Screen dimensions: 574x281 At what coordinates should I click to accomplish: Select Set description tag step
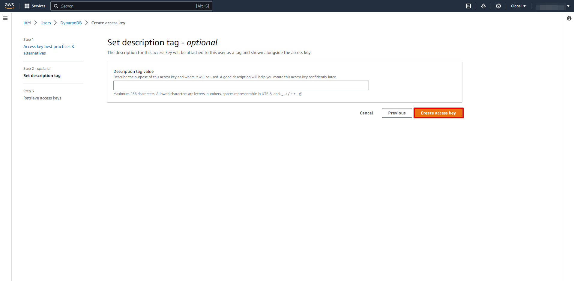(x=42, y=75)
